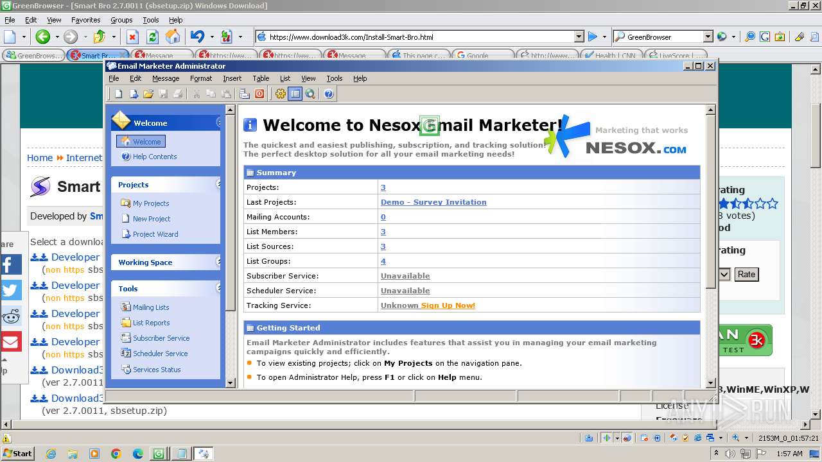Toggle the navigation pane toolbar icon
This screenshot has height=462, width=822.
[295, 94]
